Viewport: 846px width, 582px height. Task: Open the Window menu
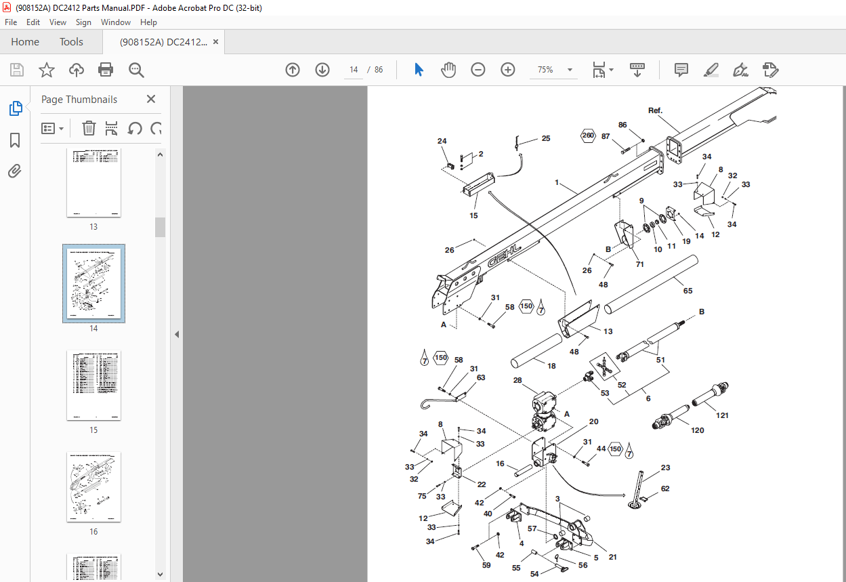click(116, 22)
